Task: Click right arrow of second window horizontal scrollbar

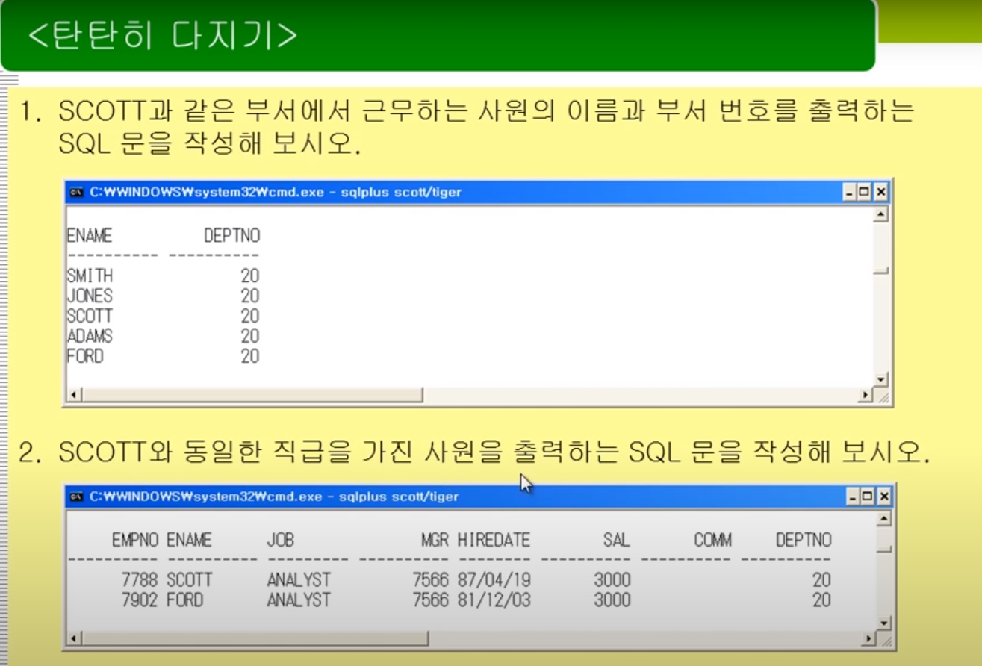Action: pos(869,638)
